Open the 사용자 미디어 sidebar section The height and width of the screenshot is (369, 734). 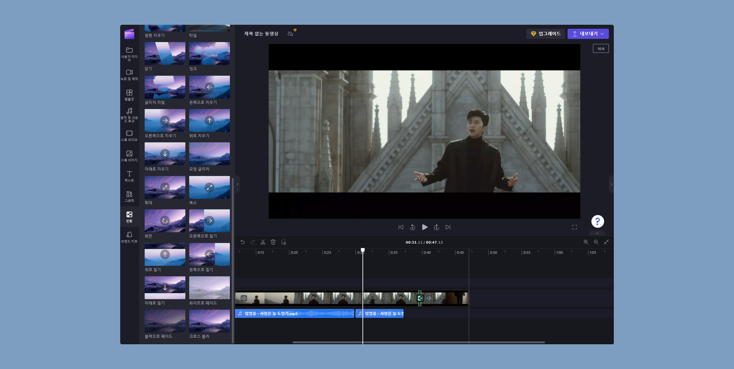click(129, 54)
